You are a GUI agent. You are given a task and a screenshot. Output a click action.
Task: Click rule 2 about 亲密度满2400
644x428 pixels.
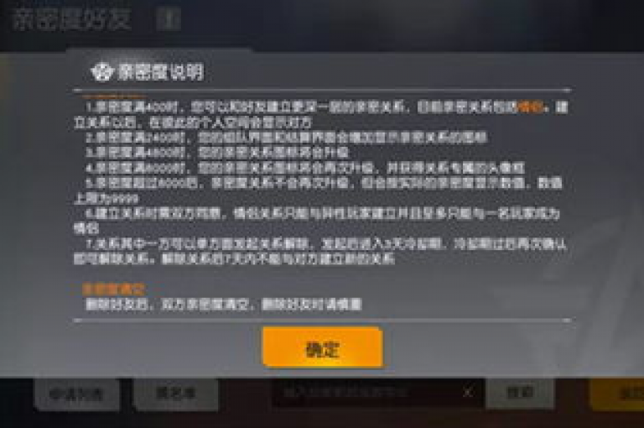pyautogui.click(x=286, y=138)
